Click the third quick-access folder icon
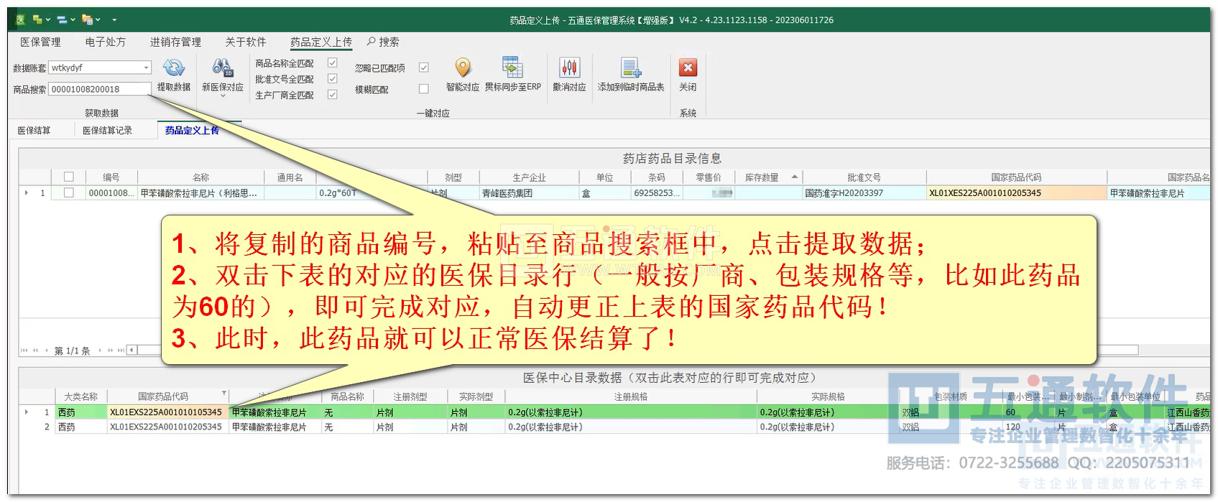The width and height of the screenshot is (1218, 502). 87,20
